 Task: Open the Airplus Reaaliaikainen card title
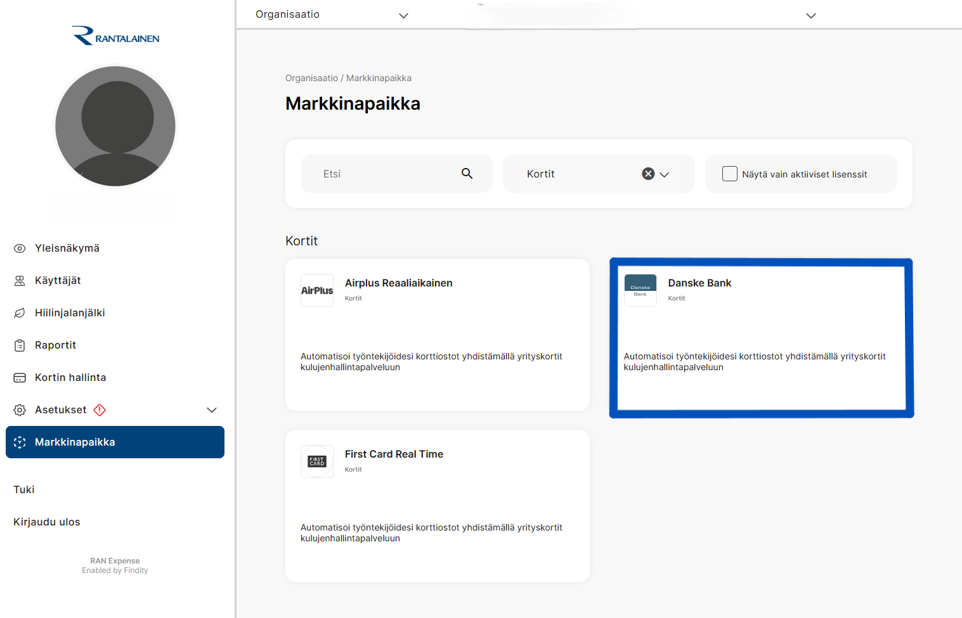coord(399,283)
